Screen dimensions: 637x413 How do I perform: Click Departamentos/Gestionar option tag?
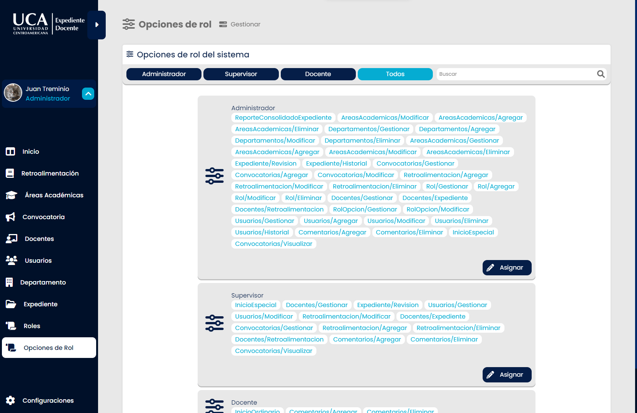(369, 129)
